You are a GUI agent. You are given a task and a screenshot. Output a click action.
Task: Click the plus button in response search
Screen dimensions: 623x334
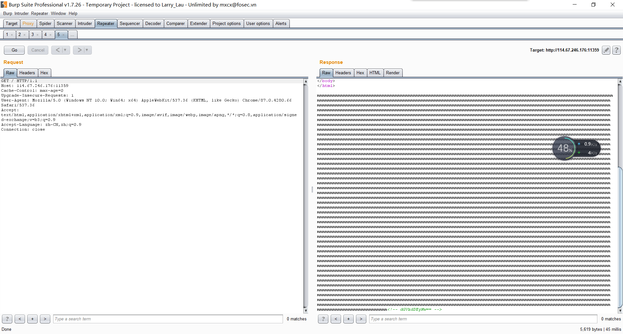point(348,319)
